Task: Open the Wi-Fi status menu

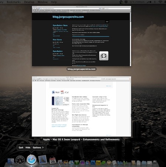Action: [x=160, y=2]
